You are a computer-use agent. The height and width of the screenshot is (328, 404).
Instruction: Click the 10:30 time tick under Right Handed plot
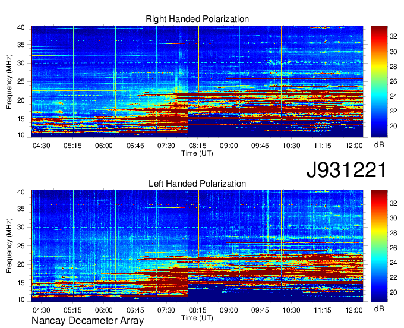pos(291,146)
